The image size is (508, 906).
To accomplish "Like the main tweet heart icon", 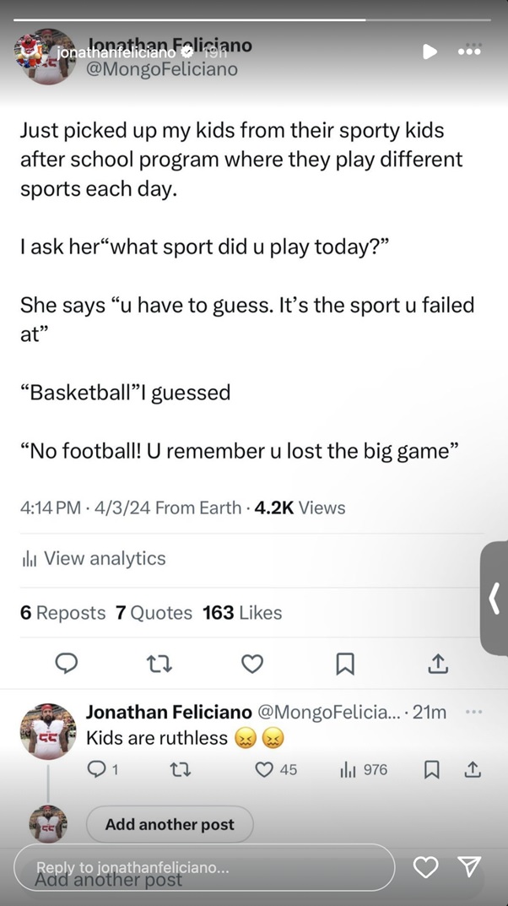I will tap(252, 665).
